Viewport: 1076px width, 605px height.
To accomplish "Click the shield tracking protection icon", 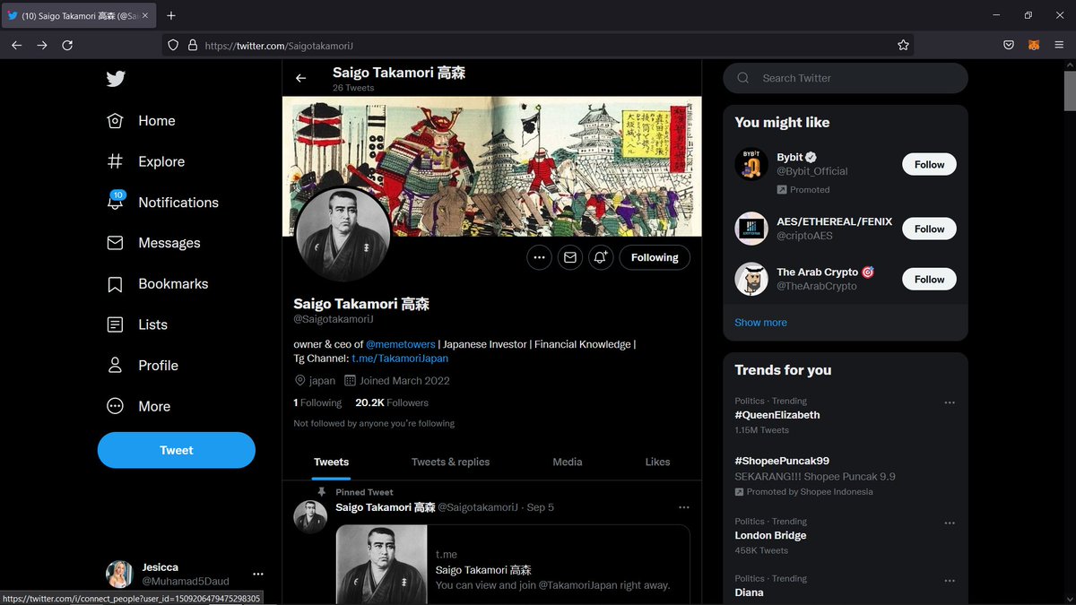I will 174,45.
